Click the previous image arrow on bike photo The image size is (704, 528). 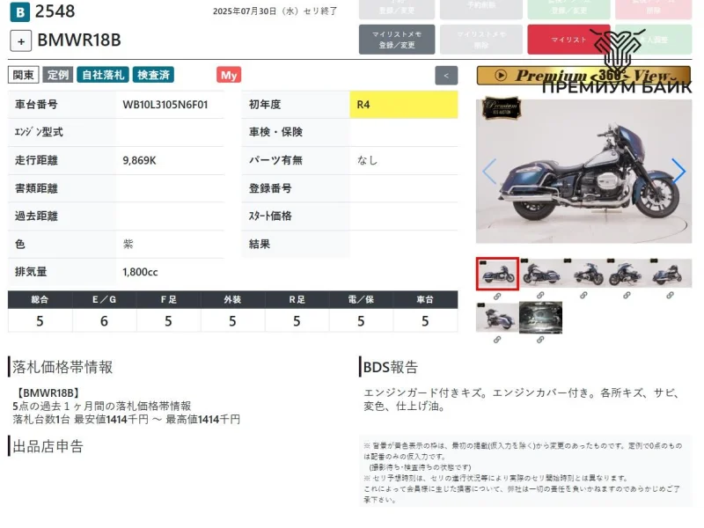pos(489,171)
